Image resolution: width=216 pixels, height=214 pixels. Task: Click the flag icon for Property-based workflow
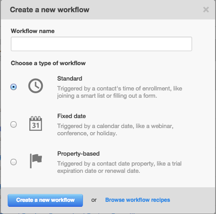click(36, 161)
